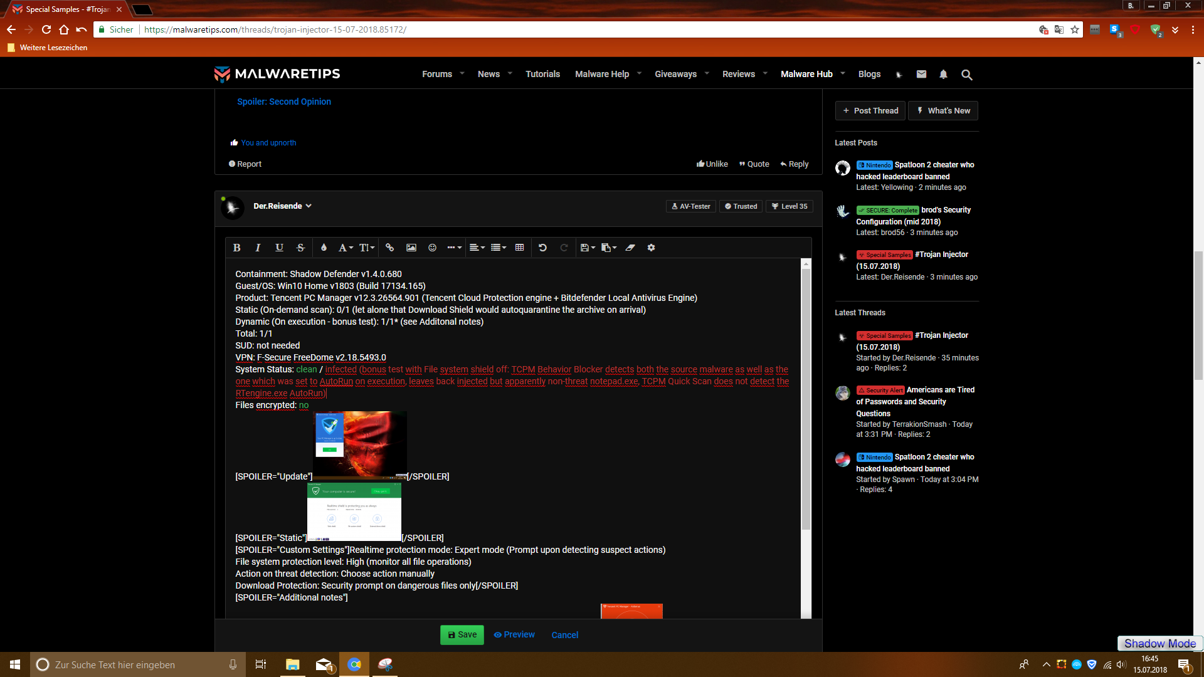Toggle underline formatting in the editor
The width and height of the screenshot is (1204, 677).
pyautogui.click(x=279, y=248)
